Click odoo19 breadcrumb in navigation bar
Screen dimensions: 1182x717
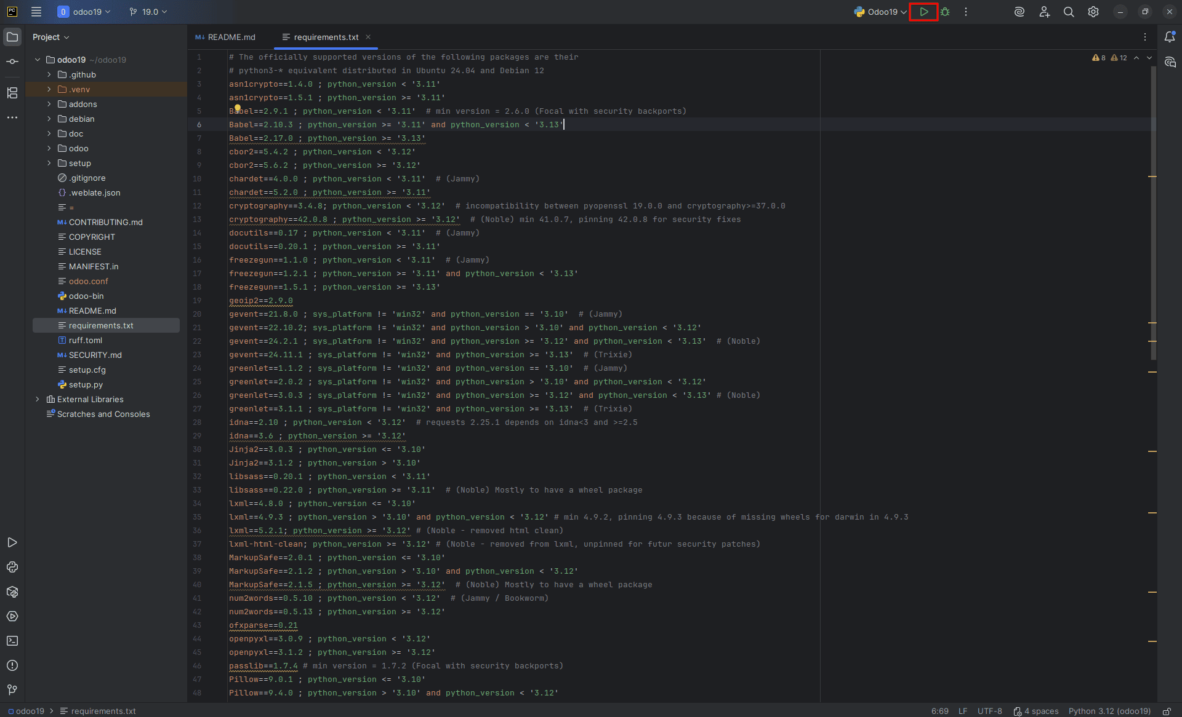(x=26, y=711)
